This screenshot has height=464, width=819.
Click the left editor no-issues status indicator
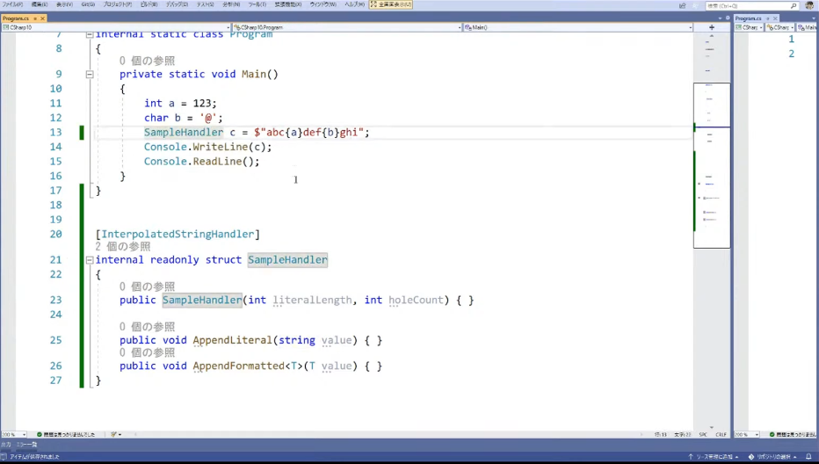click(66, 434)
